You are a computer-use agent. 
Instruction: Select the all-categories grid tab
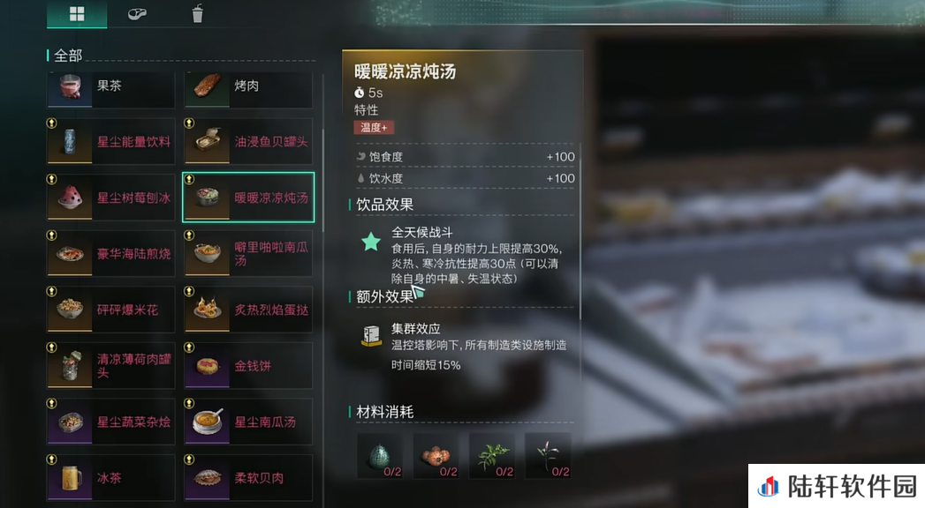coord(77,14)
